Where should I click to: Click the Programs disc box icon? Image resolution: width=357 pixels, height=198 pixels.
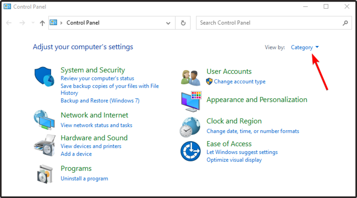45,174
